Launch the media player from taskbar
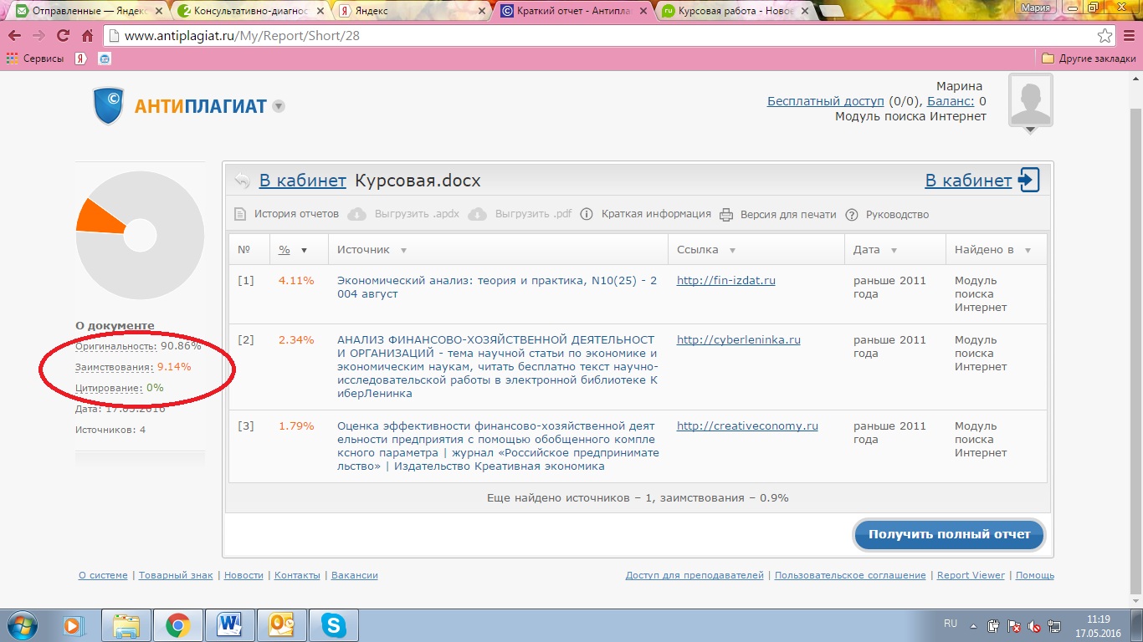1143x642 pixels. (75, 625)
